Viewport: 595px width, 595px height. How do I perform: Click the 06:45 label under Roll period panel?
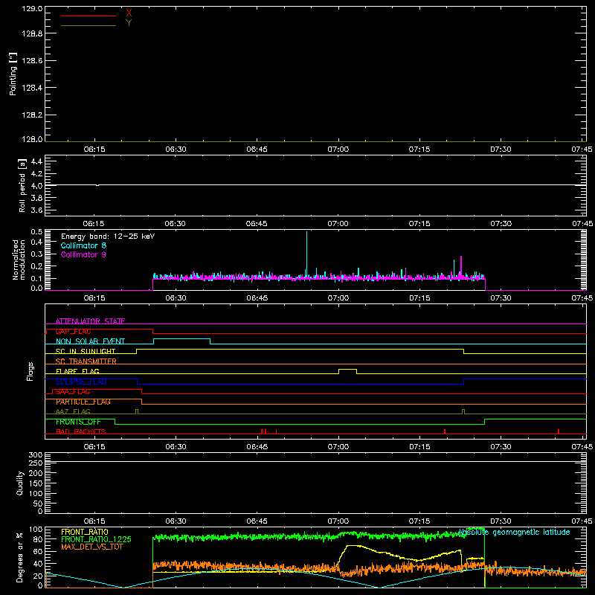(257, 224)
